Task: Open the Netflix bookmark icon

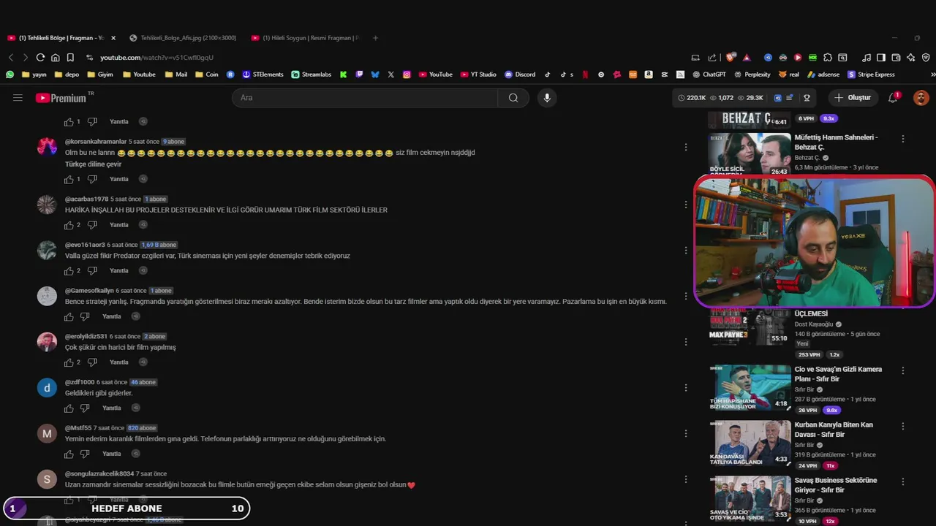Action: [585, 75]
